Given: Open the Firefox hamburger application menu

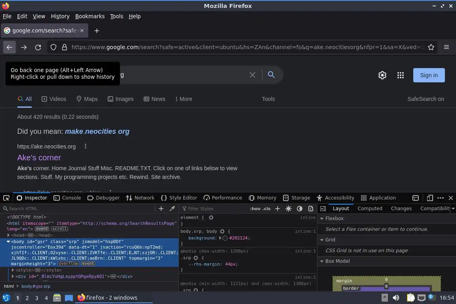Looking at the screenshot, I should click(x=446, y=47).
